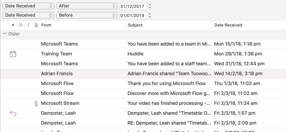Screen dimensions: 286x132
Task: Click the mention @ column header
Action: click(21, 25)
